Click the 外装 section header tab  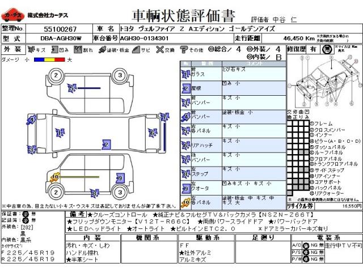[x=12, y=50]
